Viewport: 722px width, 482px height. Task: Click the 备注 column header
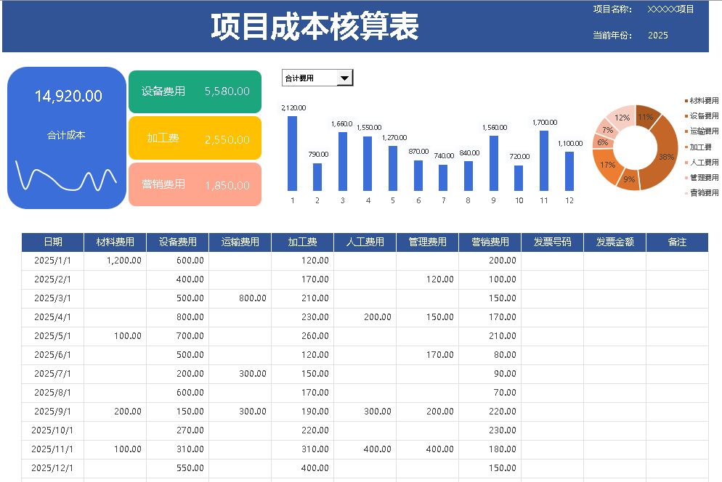pyautogui.click(x=677, y=242)
